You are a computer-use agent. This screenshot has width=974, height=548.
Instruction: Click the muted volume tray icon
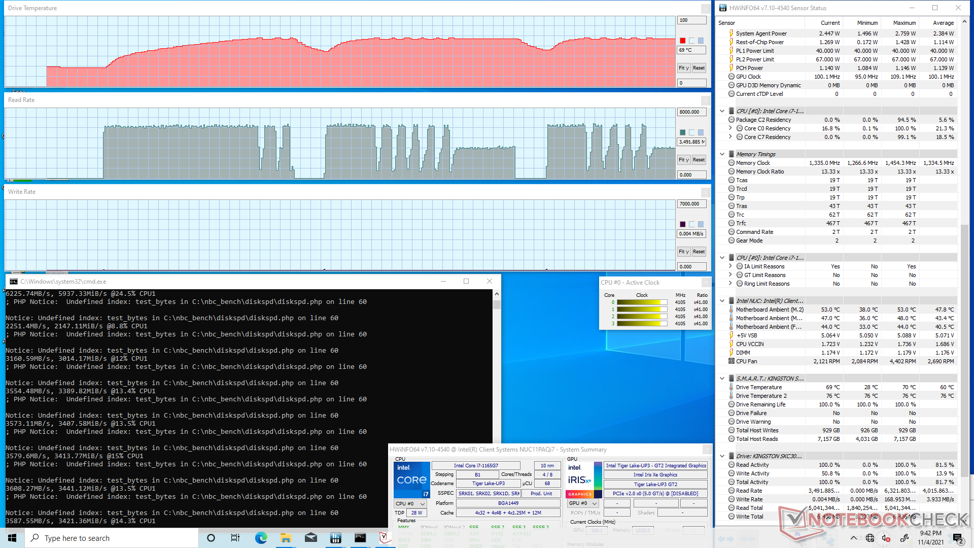coord(886,538)
